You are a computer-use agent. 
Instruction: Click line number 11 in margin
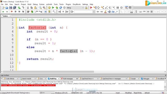coord(11,59)
